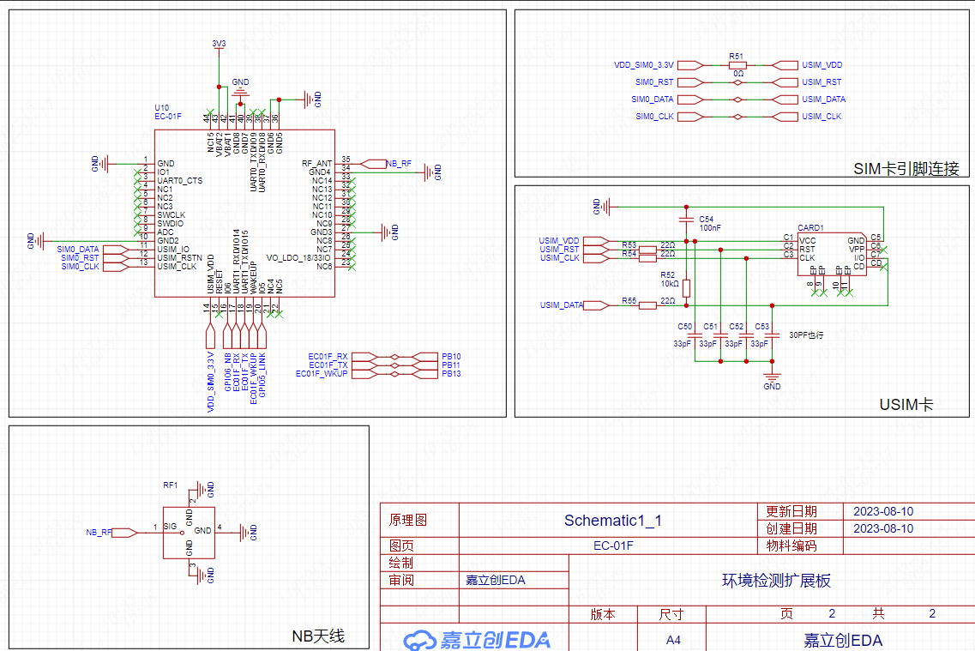This screenshot has width=975, height=651.
Task: Select the SWCLK pin label on U10
Action: 171,215
